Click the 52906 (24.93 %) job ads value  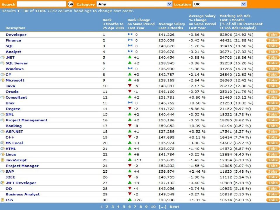click(237, 35)
